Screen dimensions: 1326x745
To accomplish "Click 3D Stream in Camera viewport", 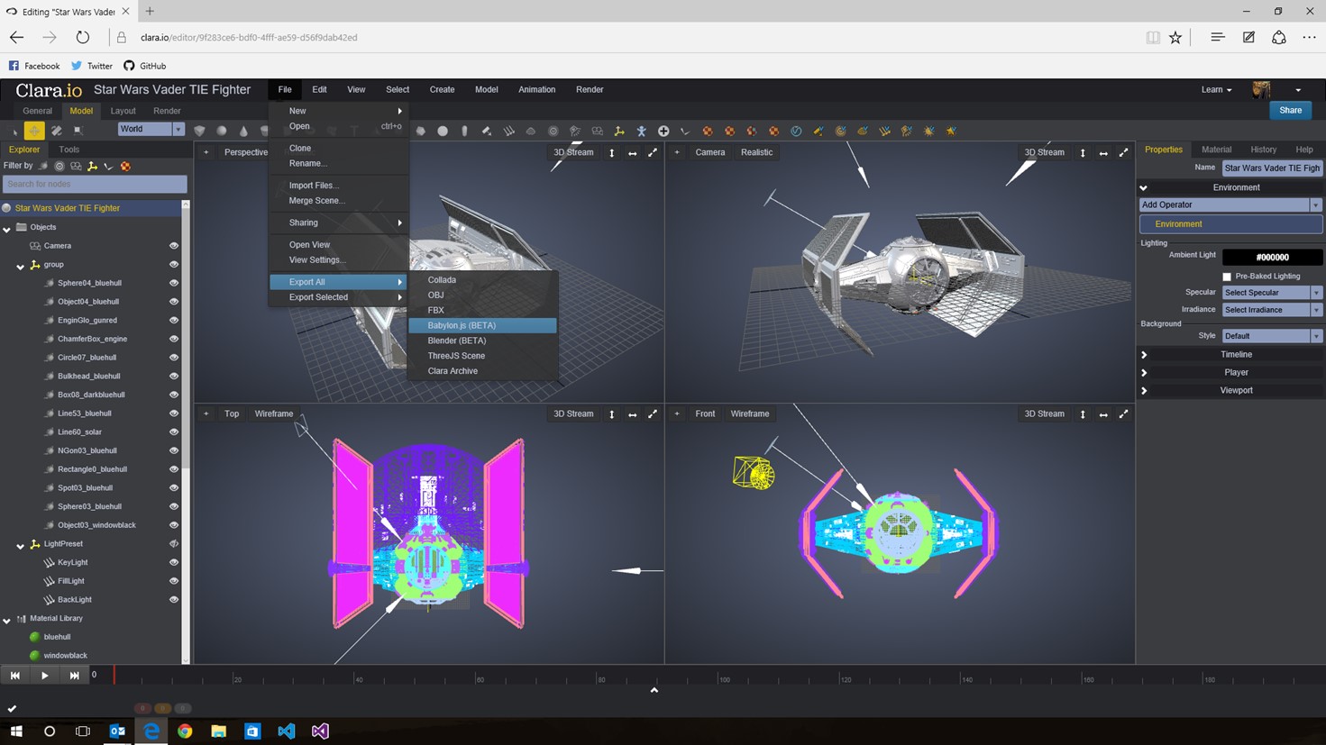I will pyautogui.click(x=1044, y=152).
